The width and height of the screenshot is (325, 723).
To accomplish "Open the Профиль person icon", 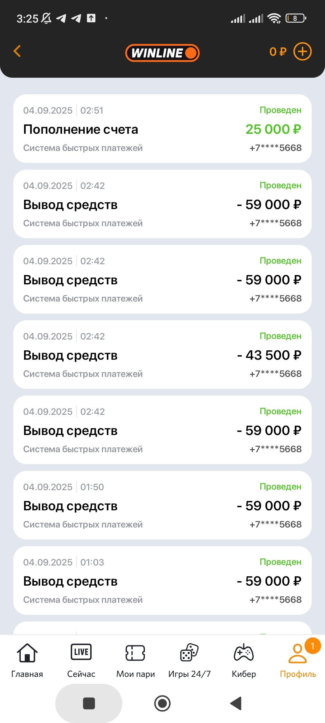I will 297,654.
